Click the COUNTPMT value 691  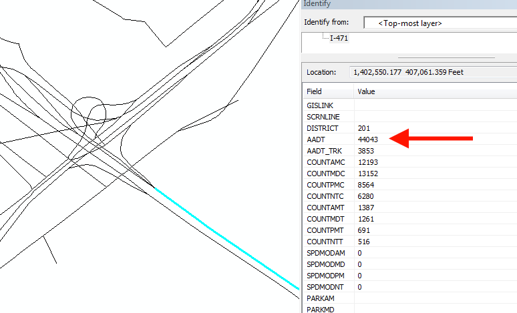363,230
